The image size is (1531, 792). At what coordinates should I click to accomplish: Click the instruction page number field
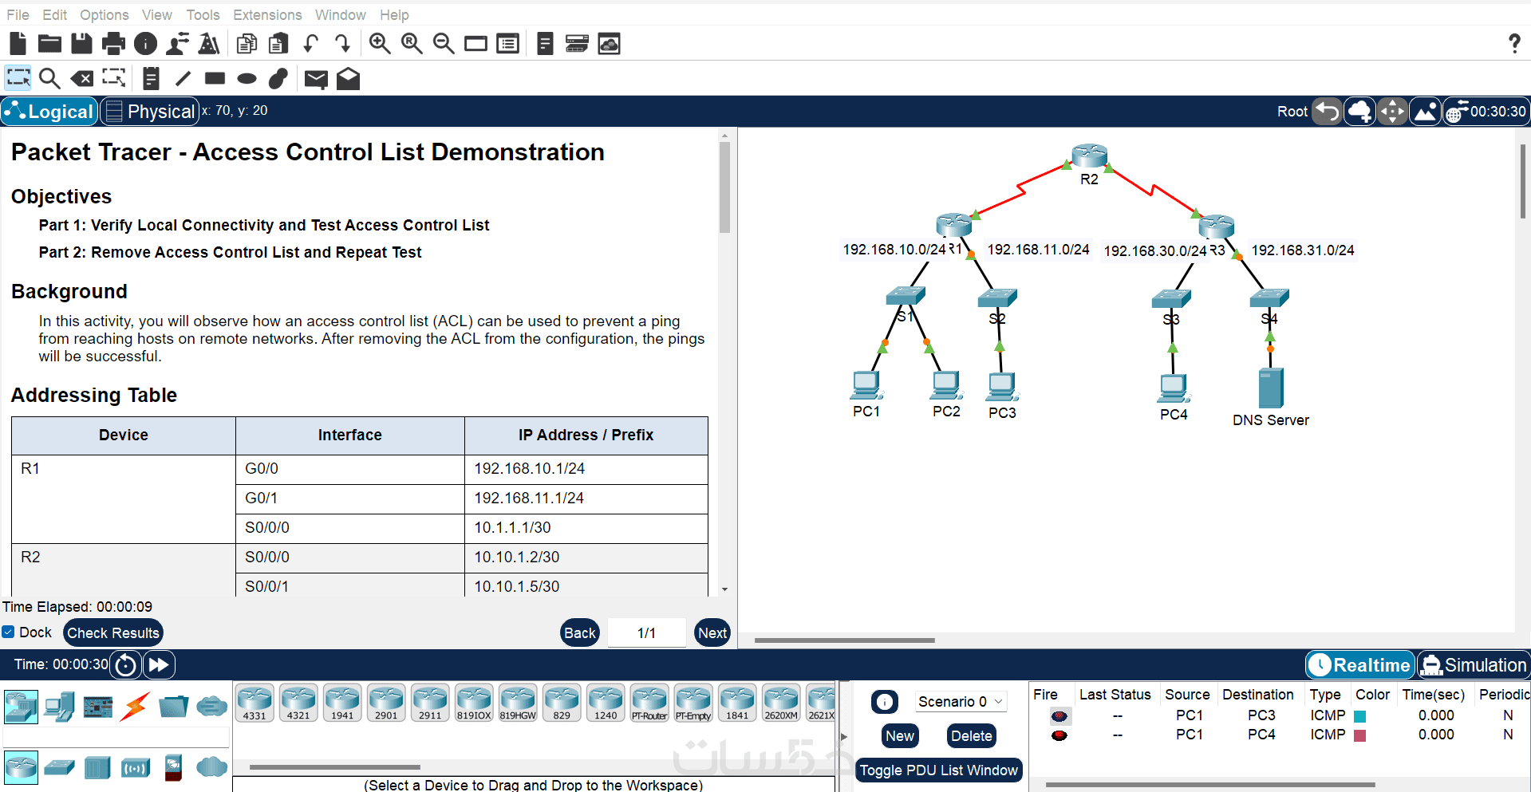646,632
